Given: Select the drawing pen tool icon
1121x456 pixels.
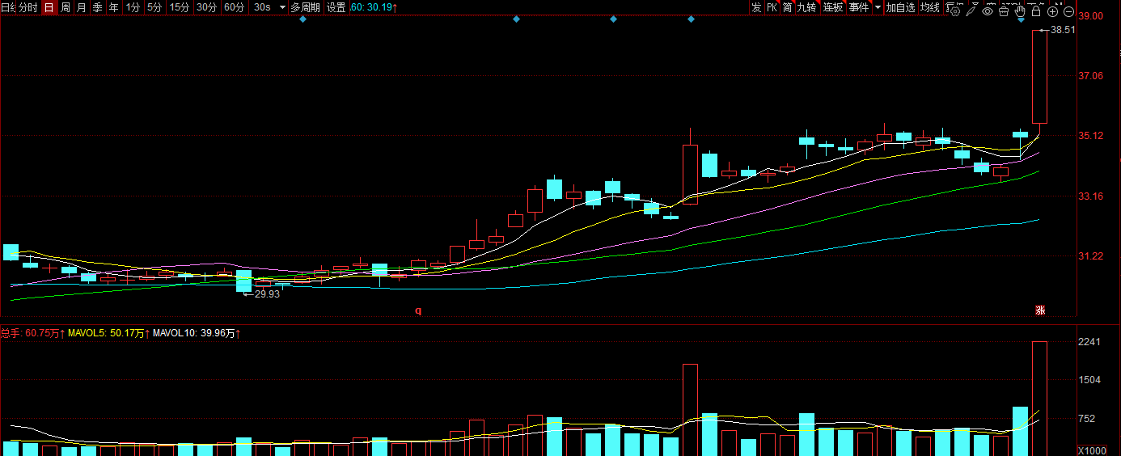Looking at the screenshot, I should 971,11.
